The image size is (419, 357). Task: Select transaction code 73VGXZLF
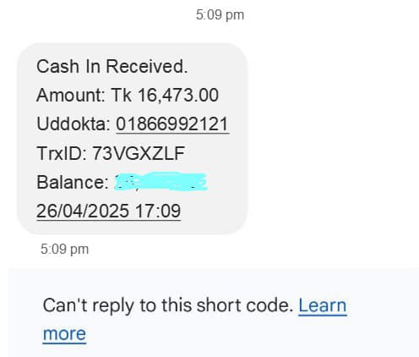click(139, 153)
